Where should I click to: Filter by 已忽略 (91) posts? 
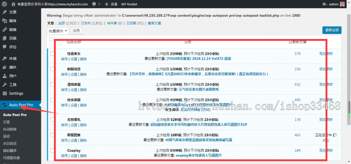pyautogui.click(x=135, y=23)
